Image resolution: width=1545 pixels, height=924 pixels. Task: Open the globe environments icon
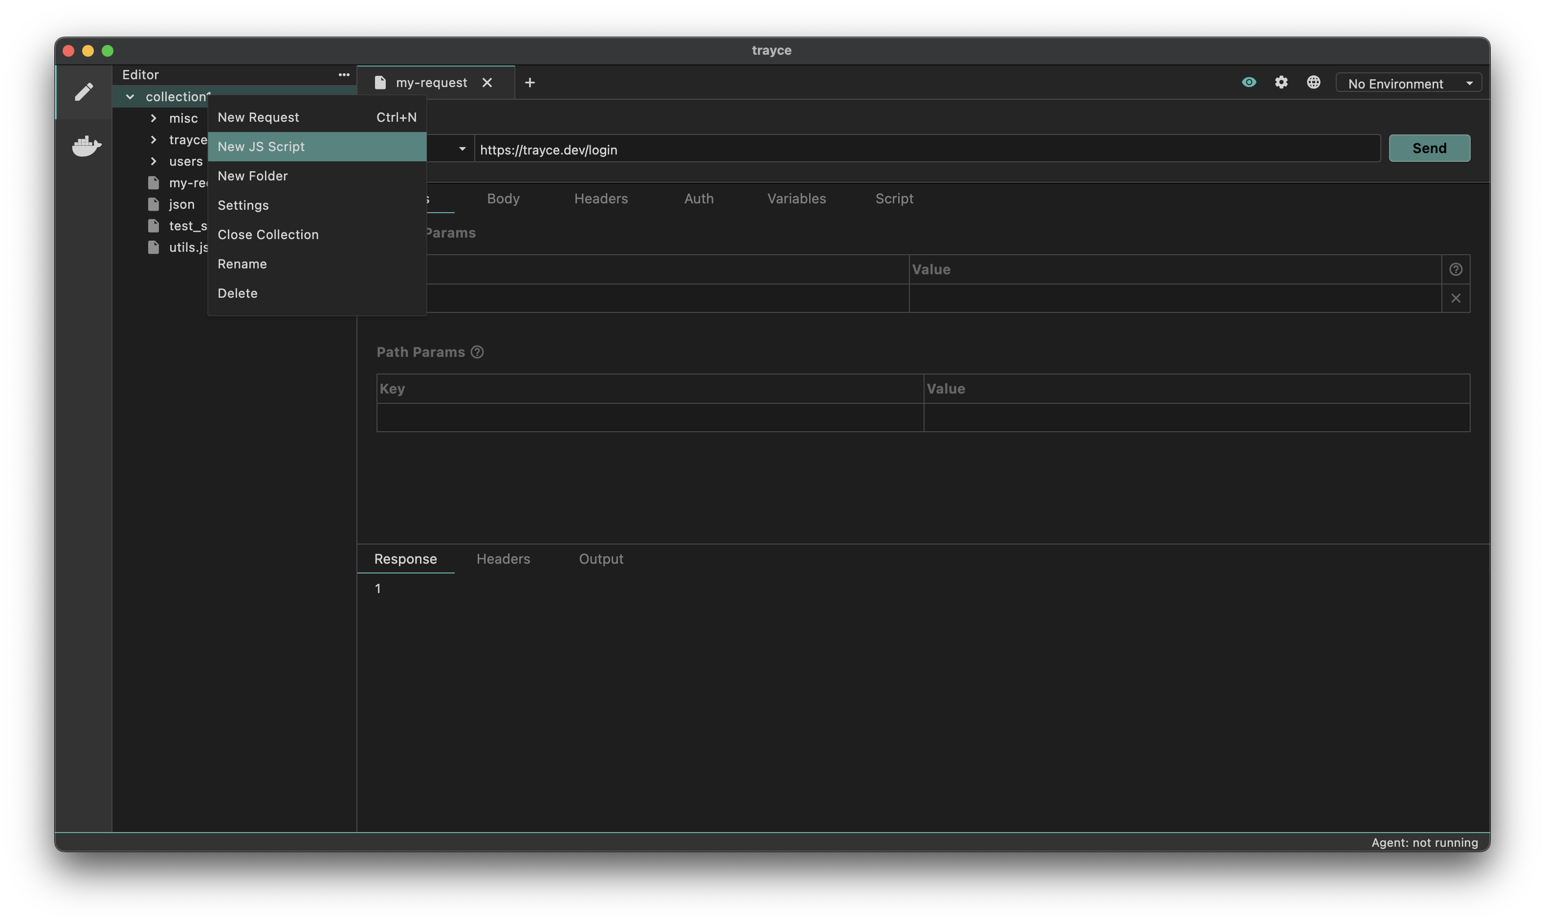(1313, 82)
